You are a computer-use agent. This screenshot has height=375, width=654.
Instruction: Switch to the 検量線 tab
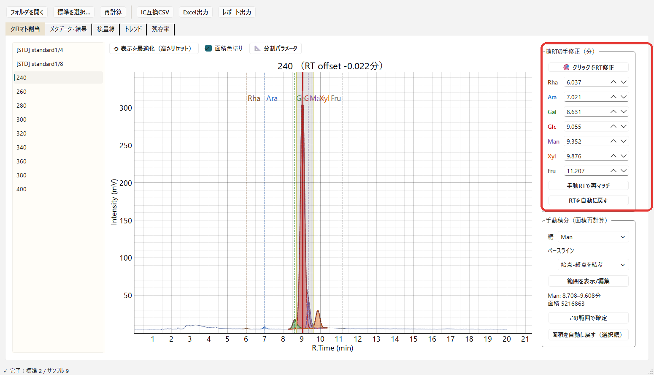pyautogui.click(x=106, y=29)
